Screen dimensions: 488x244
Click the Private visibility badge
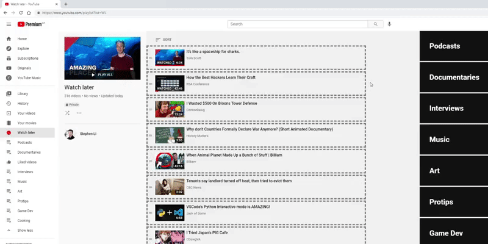tap(72, 105)
